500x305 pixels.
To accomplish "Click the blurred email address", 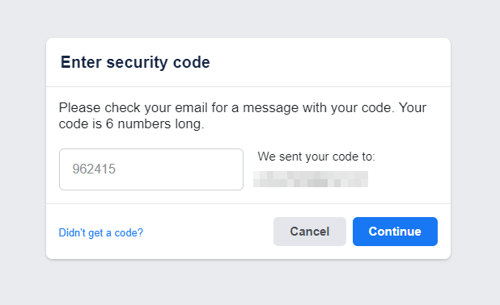I will (311, 179).
